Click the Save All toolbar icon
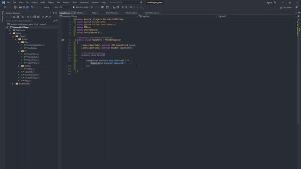Image resolution: width=301 pixels, height=169 pixels. (x=27, y=7)
